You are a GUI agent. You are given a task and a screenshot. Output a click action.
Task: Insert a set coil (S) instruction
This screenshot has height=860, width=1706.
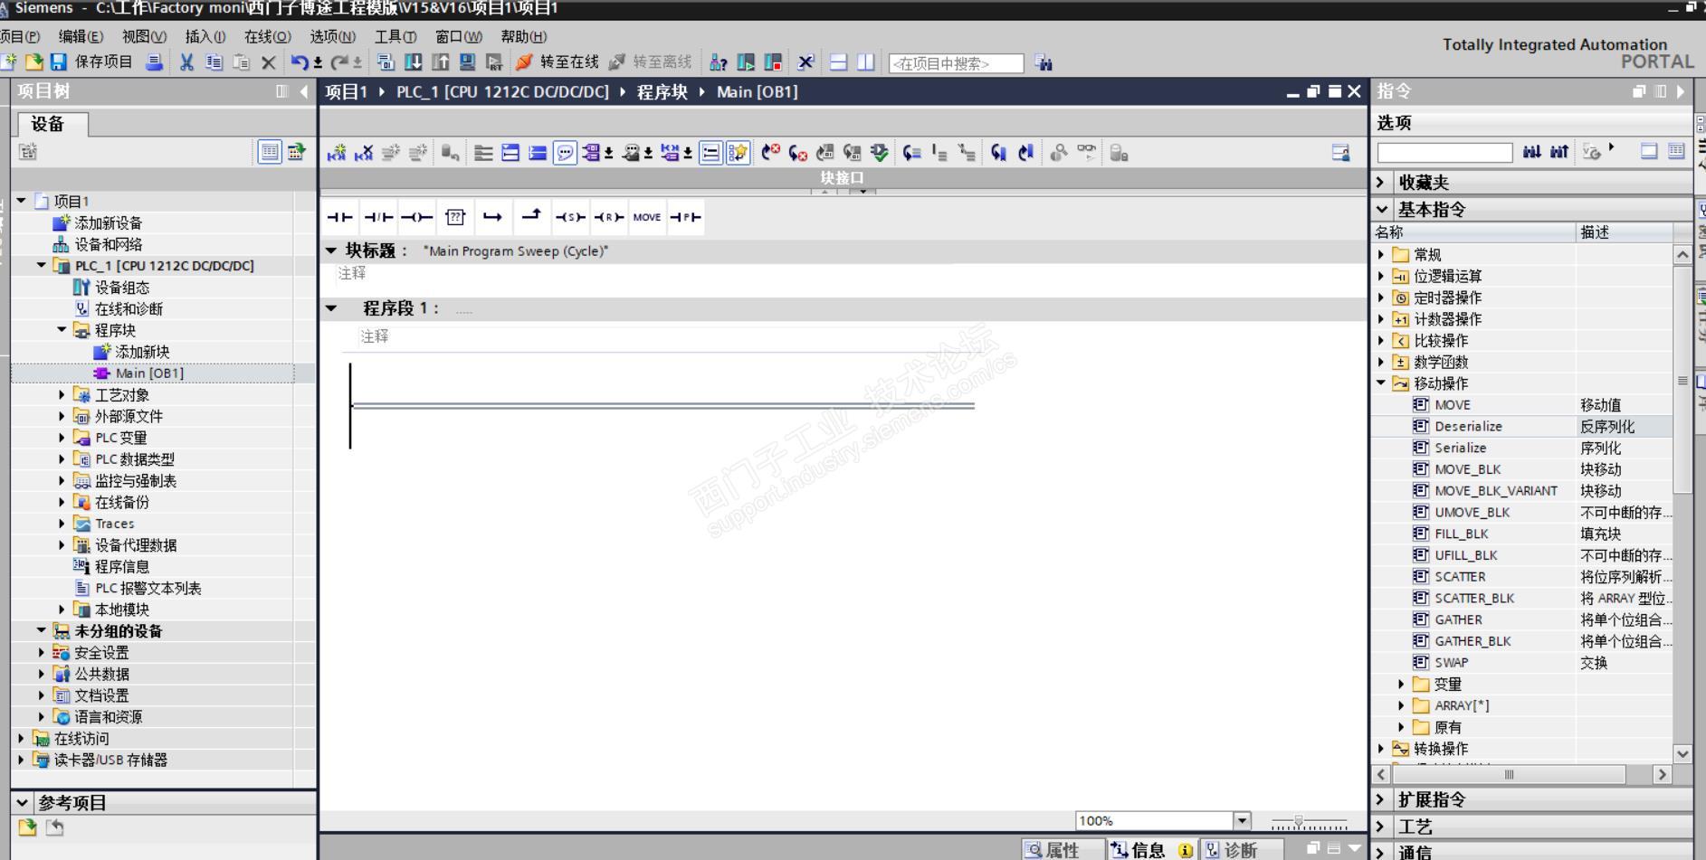(570, 217)
